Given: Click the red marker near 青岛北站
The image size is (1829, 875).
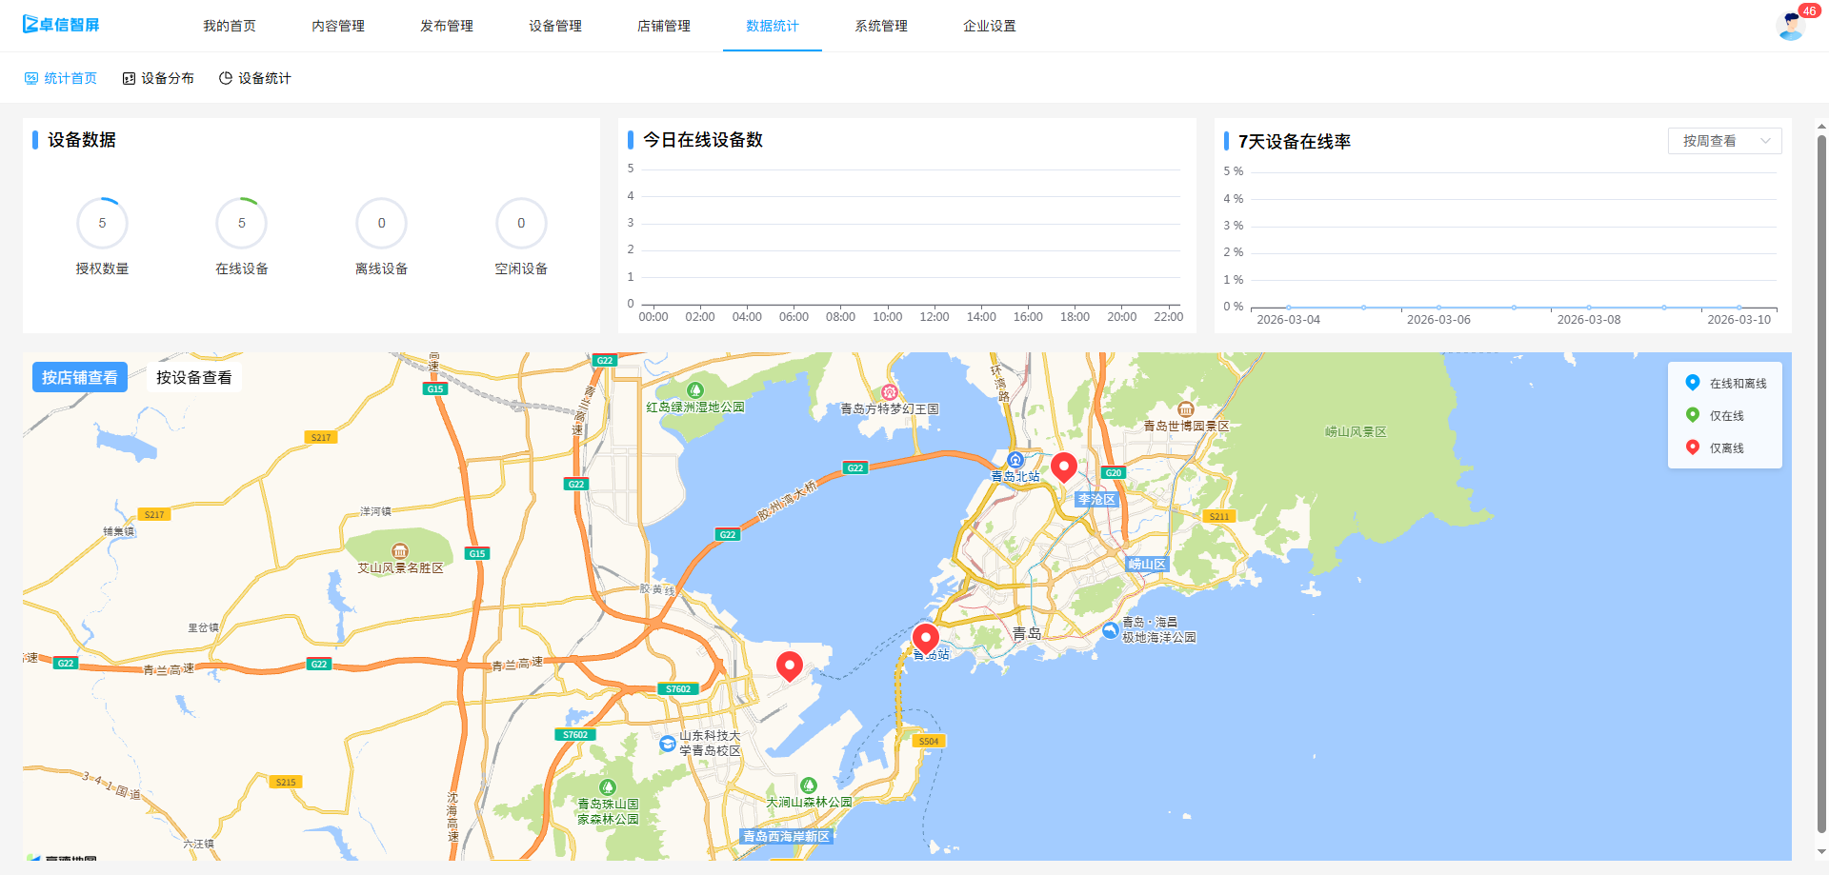Looking at the screenshot, I should (1064, 467).
